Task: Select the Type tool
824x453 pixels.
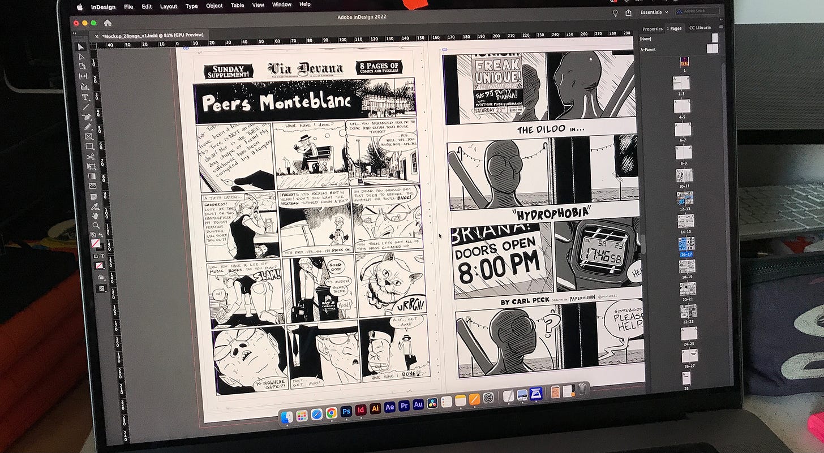Action: click(84, 97)
